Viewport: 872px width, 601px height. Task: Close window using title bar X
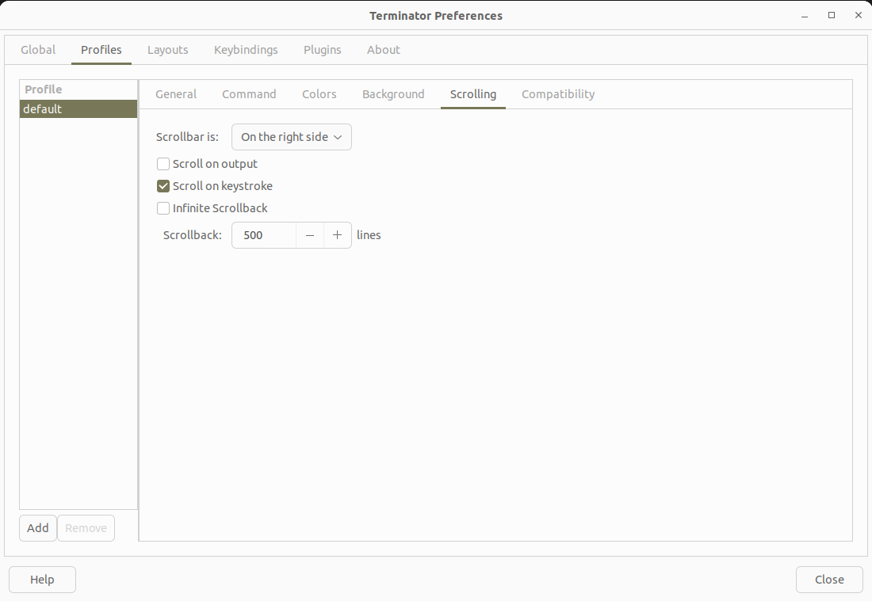pos(858,16)
